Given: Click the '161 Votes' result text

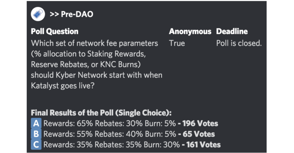Looking at the screenshot, I should pyautogui.click(x=204, y=145).
